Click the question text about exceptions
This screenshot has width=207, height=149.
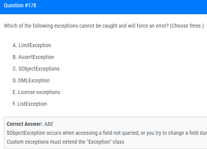[x=104, y=26]
